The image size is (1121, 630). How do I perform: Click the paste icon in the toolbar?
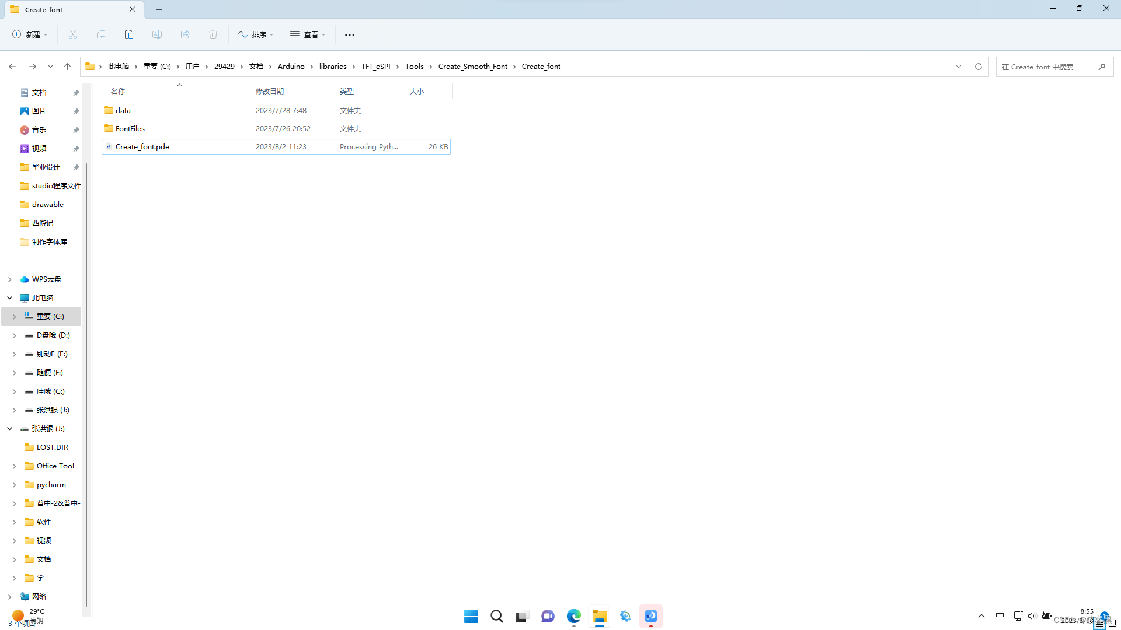[x=128, y=34]
